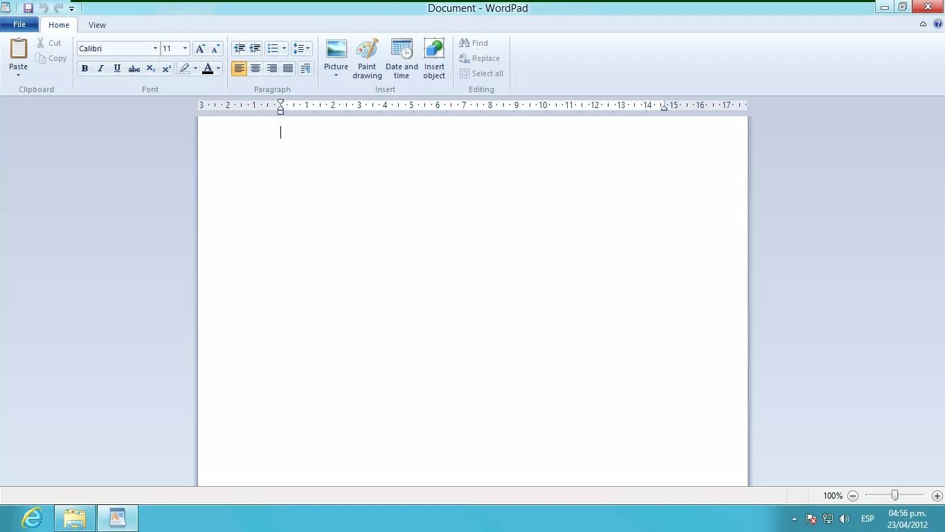Open WordPad Help question mark icon
This screenshot has height=532, width=945.
point(937,24)
